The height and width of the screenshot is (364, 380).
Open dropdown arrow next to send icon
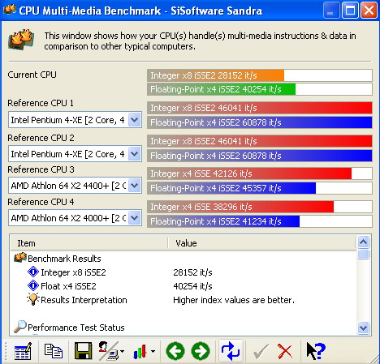[122, 351]
